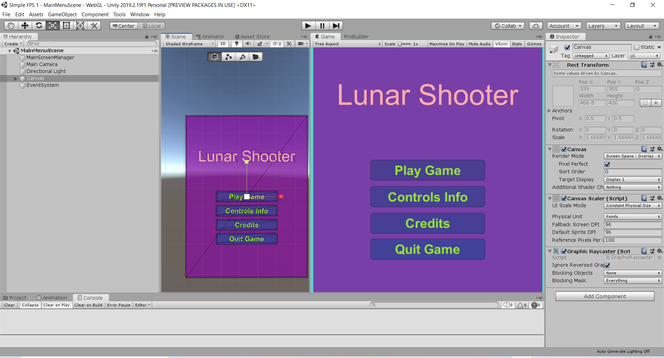Image resolution: width=664 pixels, height=358 pixels.
Task: Open the Layers dropdown
Action: click(603, 26)
